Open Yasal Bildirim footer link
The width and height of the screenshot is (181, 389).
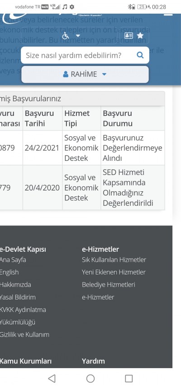18,297
